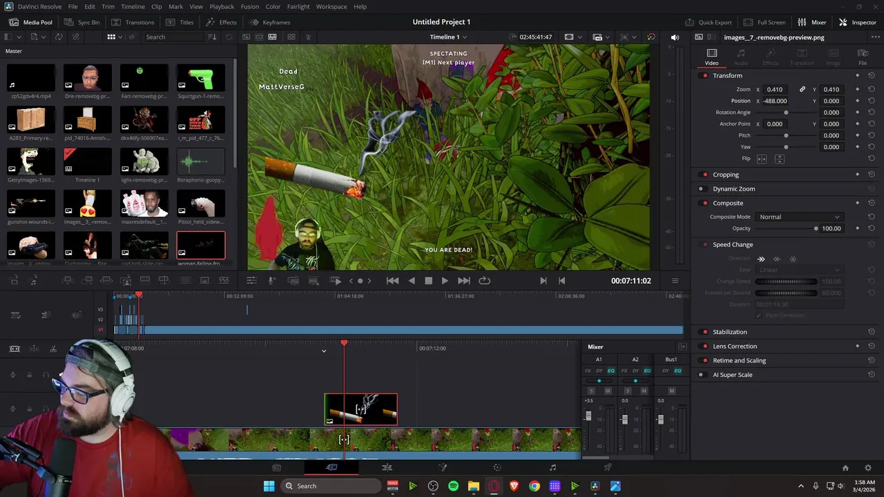Reset the Transform section
The image size is (884, 497).
pyautogui.click(x=872, y=75)
